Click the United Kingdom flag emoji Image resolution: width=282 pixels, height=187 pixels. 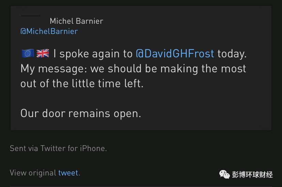[x=43, y=53]
